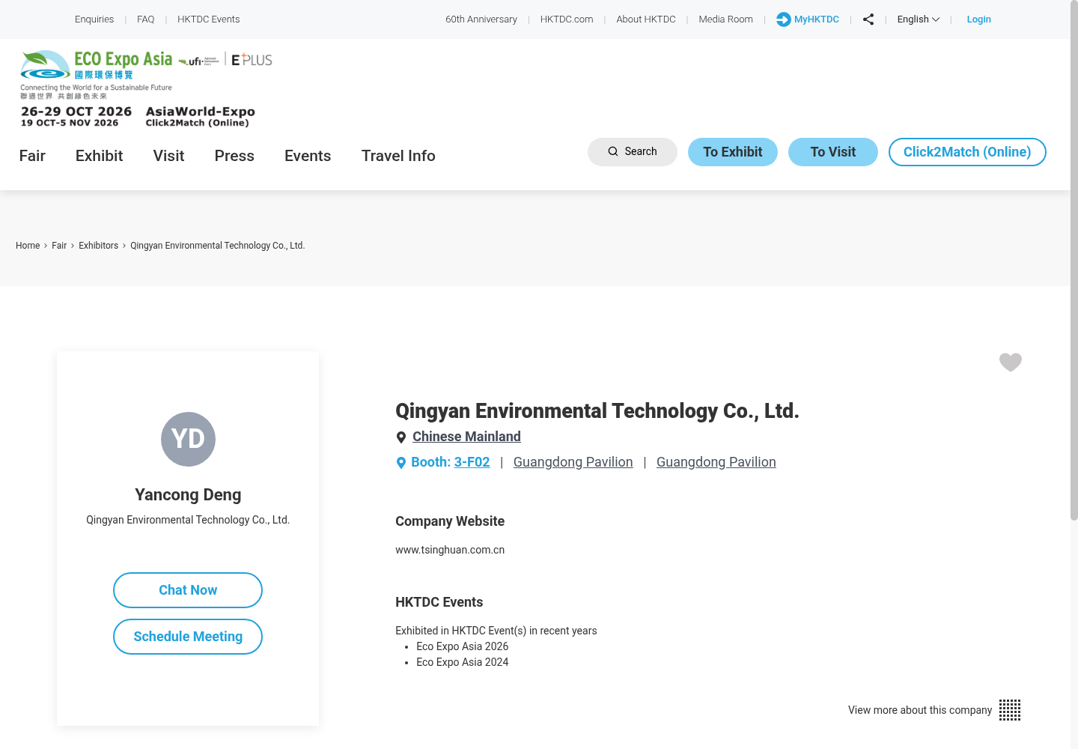
Task: Click the To Exhibit button
Action: tap(733, 152)
